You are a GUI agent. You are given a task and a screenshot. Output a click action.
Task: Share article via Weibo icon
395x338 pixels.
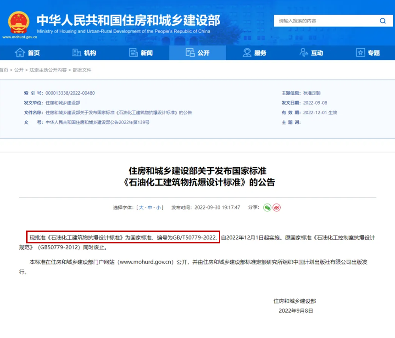point(277,208)
